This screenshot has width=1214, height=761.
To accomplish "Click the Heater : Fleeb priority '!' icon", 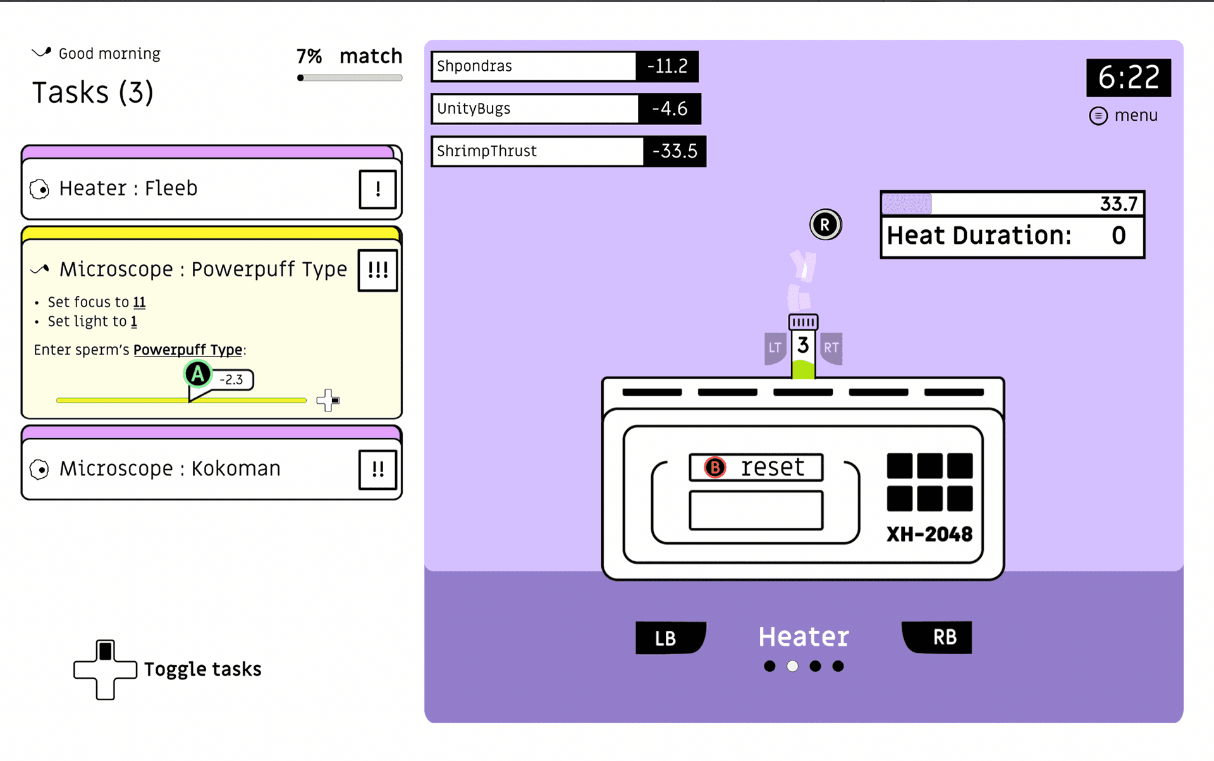I will (x=377, y=189).
